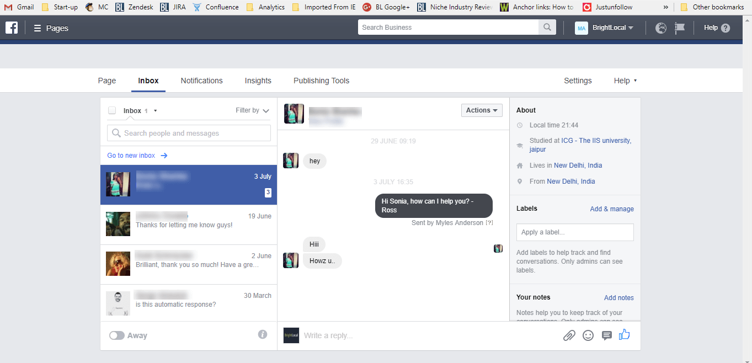
Task: Click the Write a reply field
Action: click(386, 335)
